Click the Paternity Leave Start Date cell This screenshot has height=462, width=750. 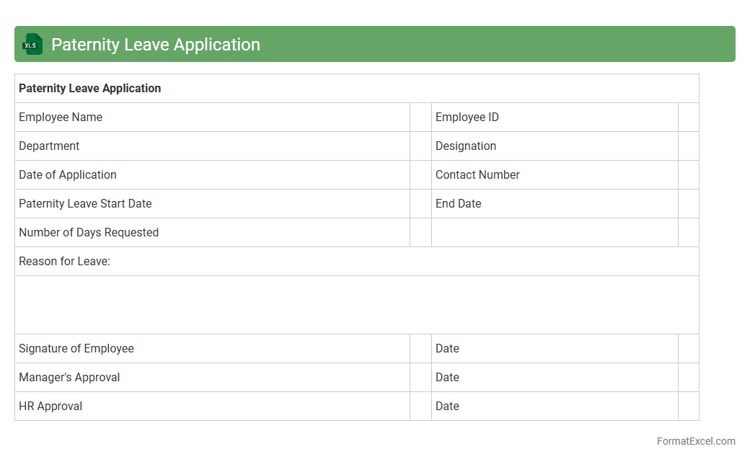(85, 204)
